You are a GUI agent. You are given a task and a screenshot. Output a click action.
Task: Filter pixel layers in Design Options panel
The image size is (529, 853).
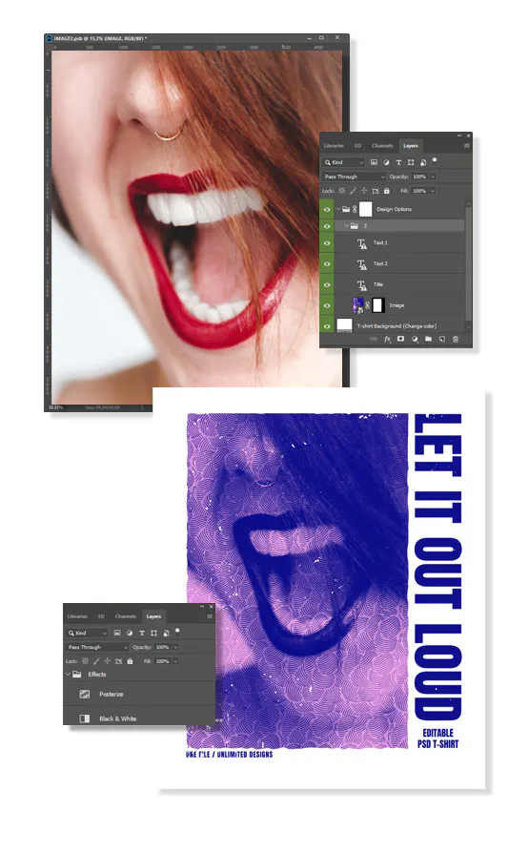(374, 162)
